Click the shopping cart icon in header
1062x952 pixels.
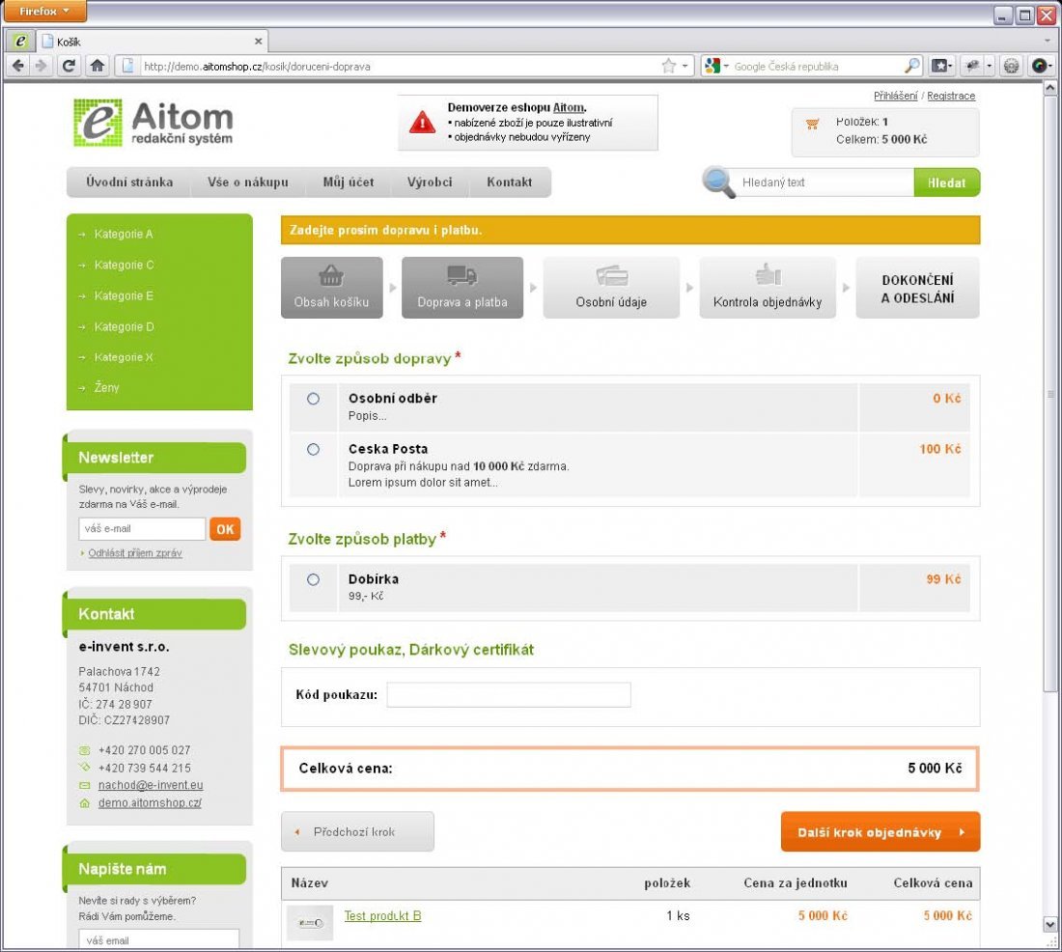tap(812, 124)
